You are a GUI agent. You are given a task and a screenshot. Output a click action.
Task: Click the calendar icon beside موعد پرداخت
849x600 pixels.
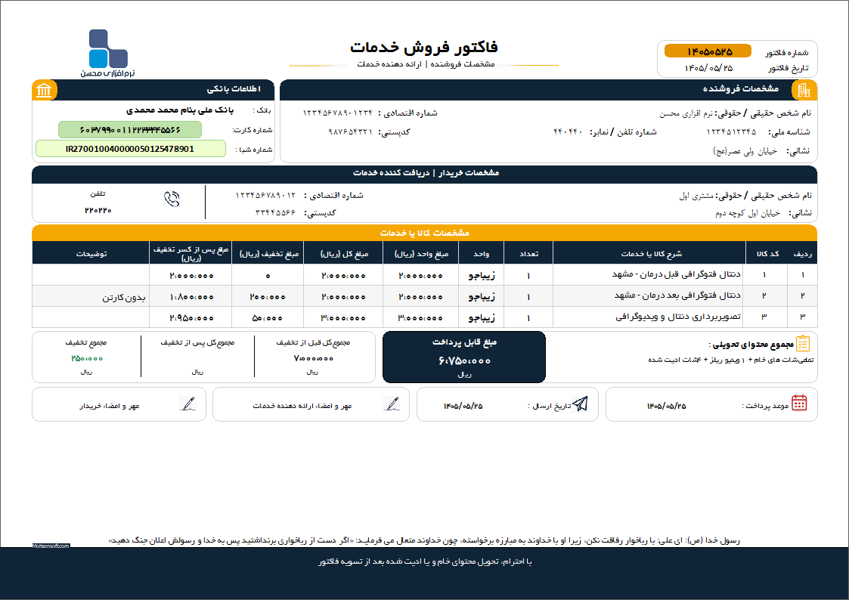(x=799, y=403)
